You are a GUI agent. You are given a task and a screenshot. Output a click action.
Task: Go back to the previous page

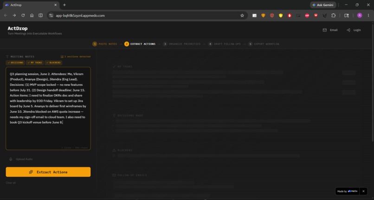click(6, 15)
